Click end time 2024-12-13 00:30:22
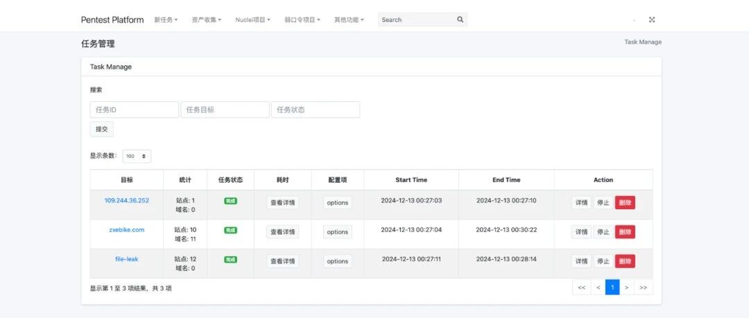This screenshot has width=749, height=318. (506, 230)
